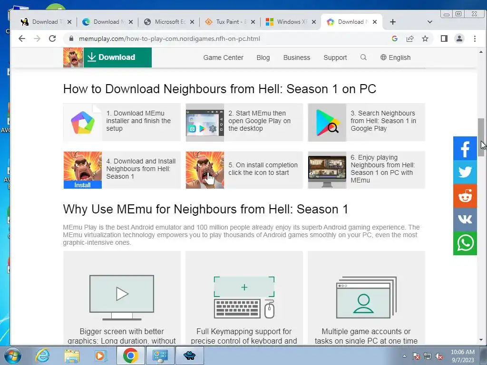Bookmark this page with the star icon

425,38
